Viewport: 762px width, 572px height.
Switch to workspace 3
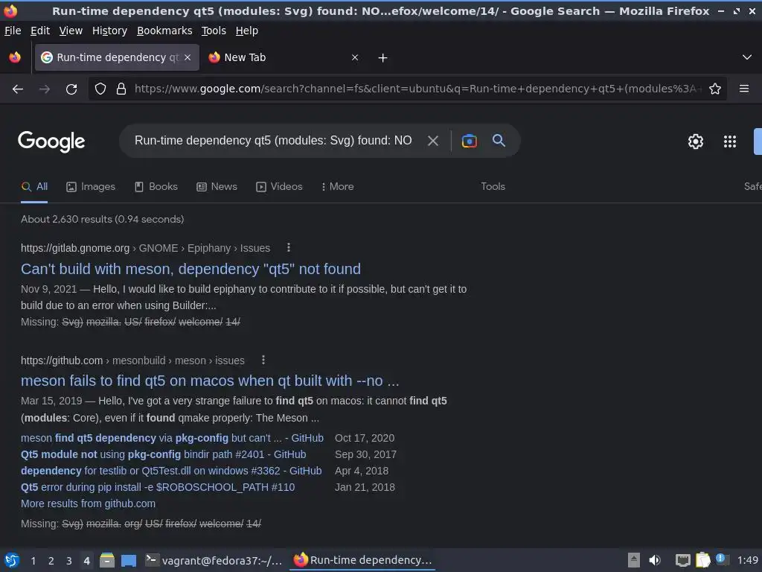click(69, 561)
